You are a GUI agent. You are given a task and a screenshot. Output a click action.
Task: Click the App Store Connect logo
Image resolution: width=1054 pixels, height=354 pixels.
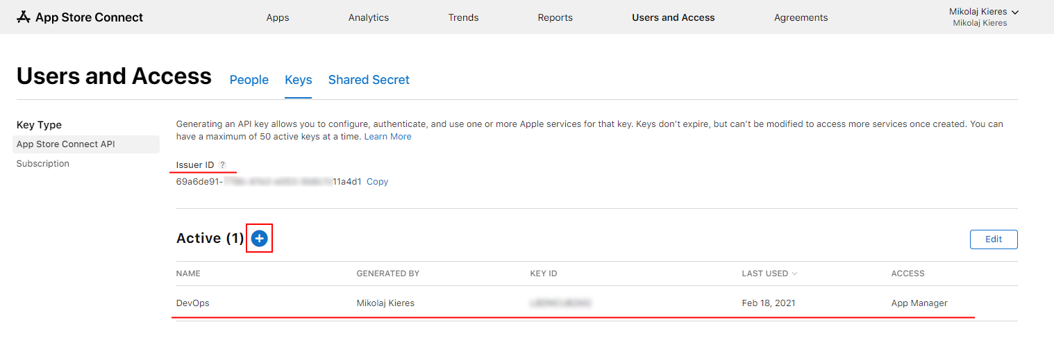[x=80, y=17]
